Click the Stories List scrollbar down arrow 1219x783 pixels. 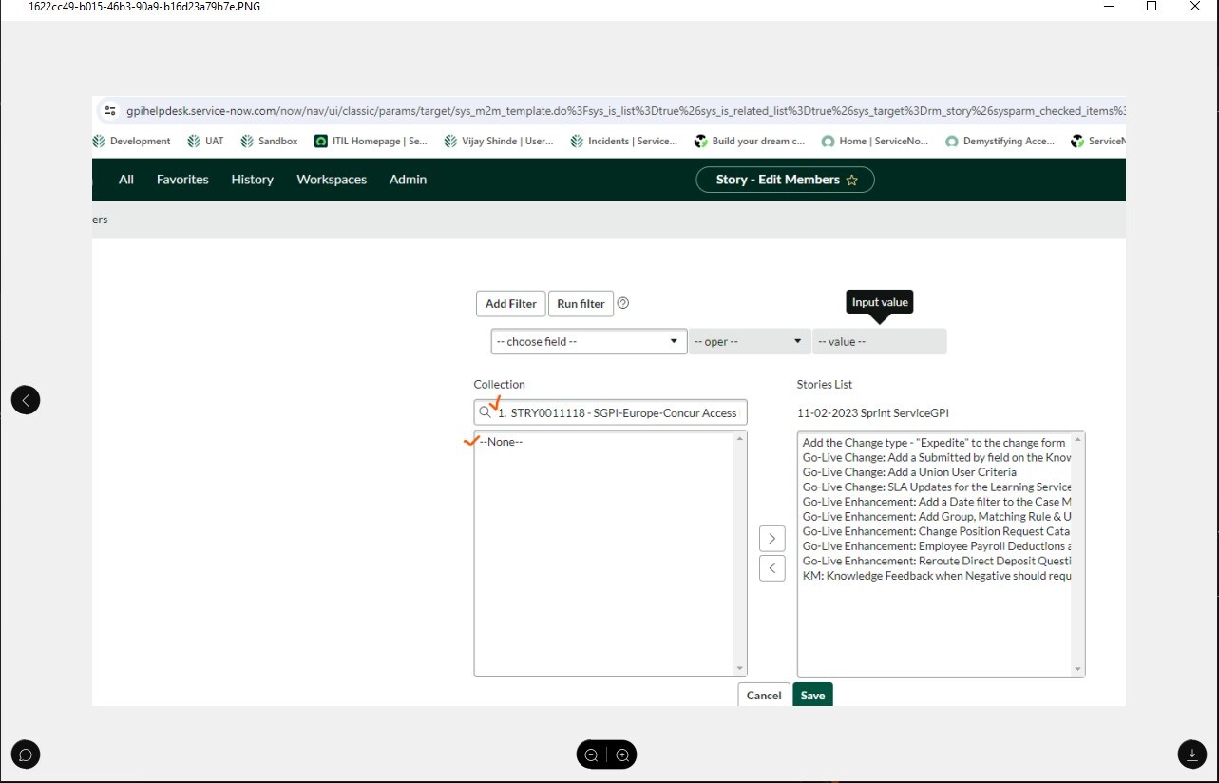coord(1077,669)
